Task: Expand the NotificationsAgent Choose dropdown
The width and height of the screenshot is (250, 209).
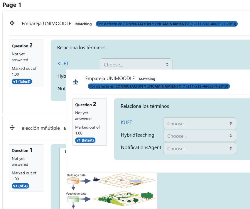Action: click(x=200, y=148)
